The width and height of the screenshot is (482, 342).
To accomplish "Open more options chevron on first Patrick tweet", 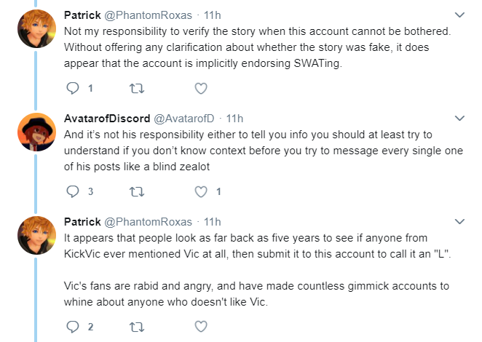I will pos(459,15).
